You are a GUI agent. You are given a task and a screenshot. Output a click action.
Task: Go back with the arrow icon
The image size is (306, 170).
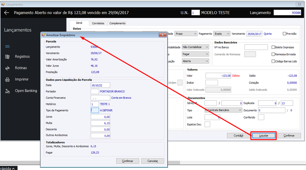pos(7,13)
